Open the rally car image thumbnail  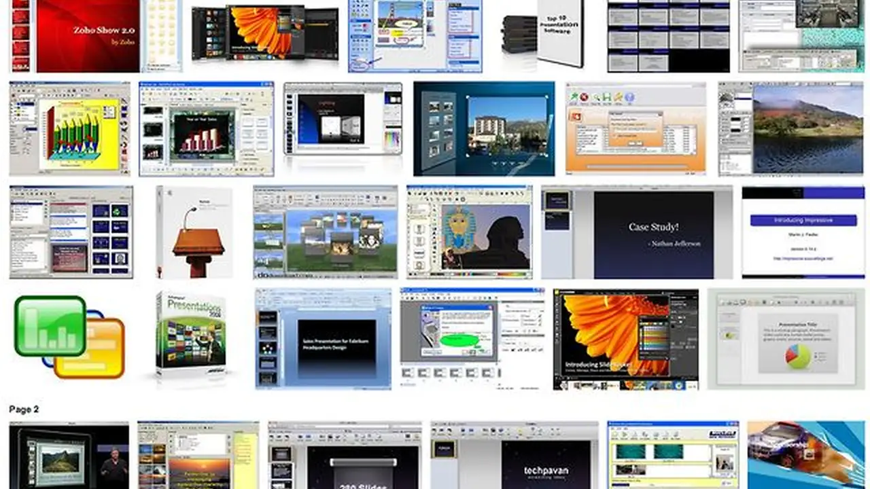click(x=805, y=455)
